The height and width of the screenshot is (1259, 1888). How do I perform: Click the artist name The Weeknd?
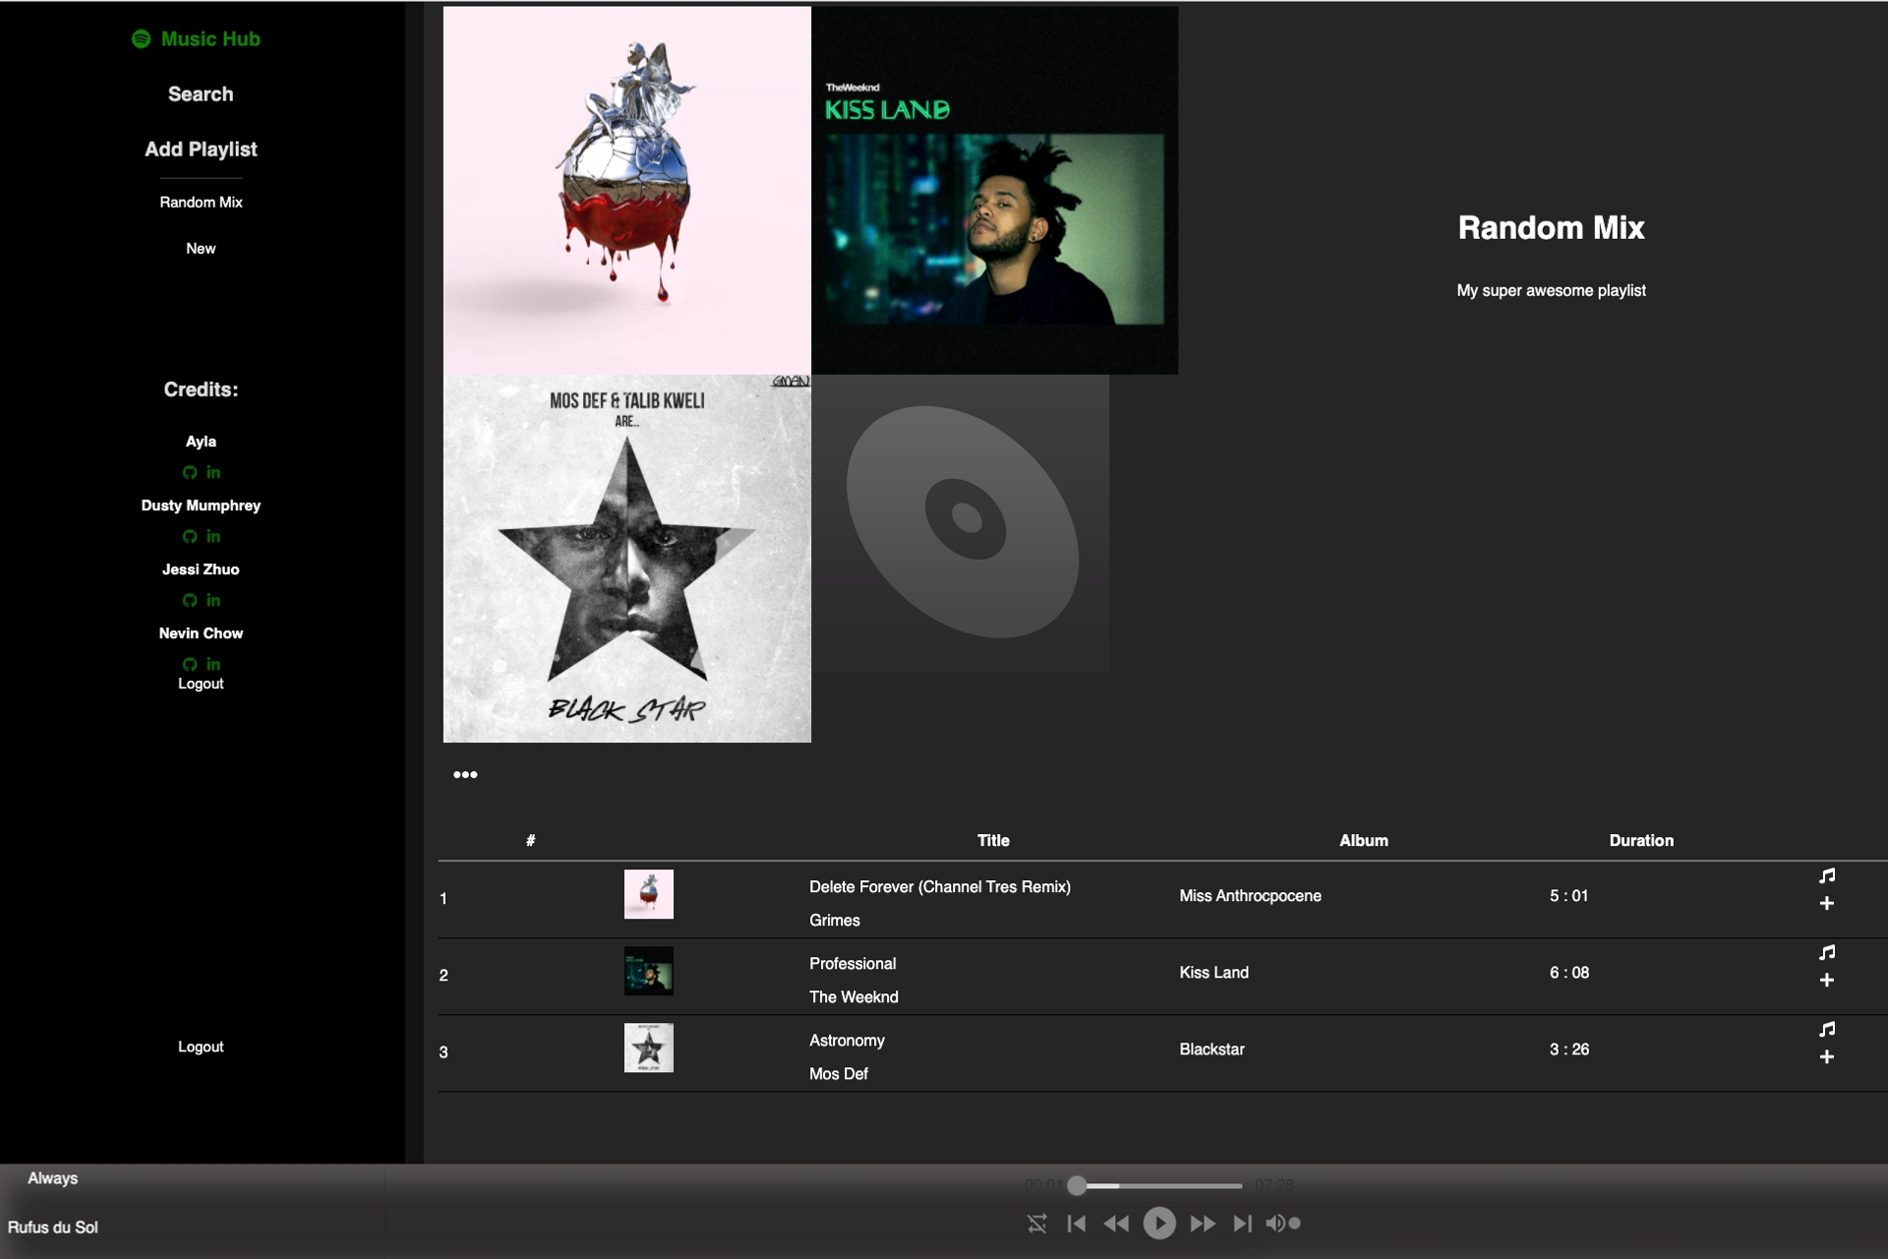854,997
